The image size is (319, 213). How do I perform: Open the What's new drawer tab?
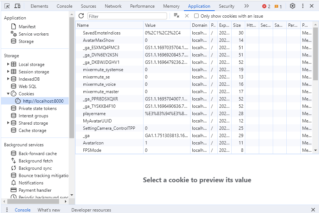(49, 210)
